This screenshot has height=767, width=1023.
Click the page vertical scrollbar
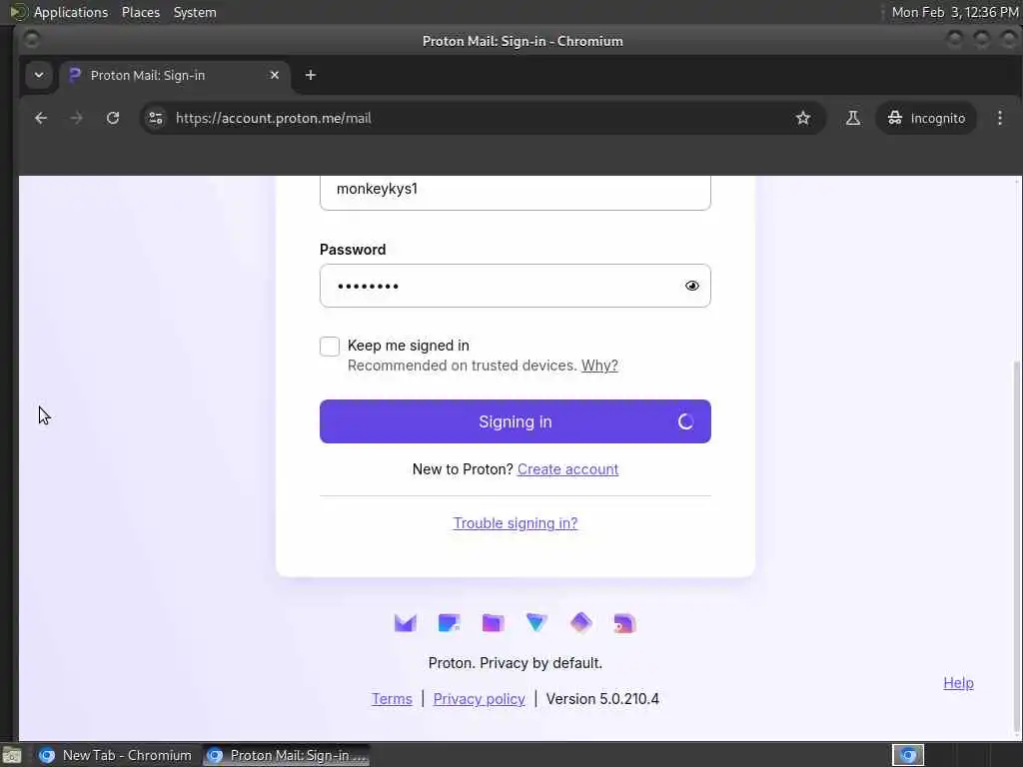point(1018,544)
